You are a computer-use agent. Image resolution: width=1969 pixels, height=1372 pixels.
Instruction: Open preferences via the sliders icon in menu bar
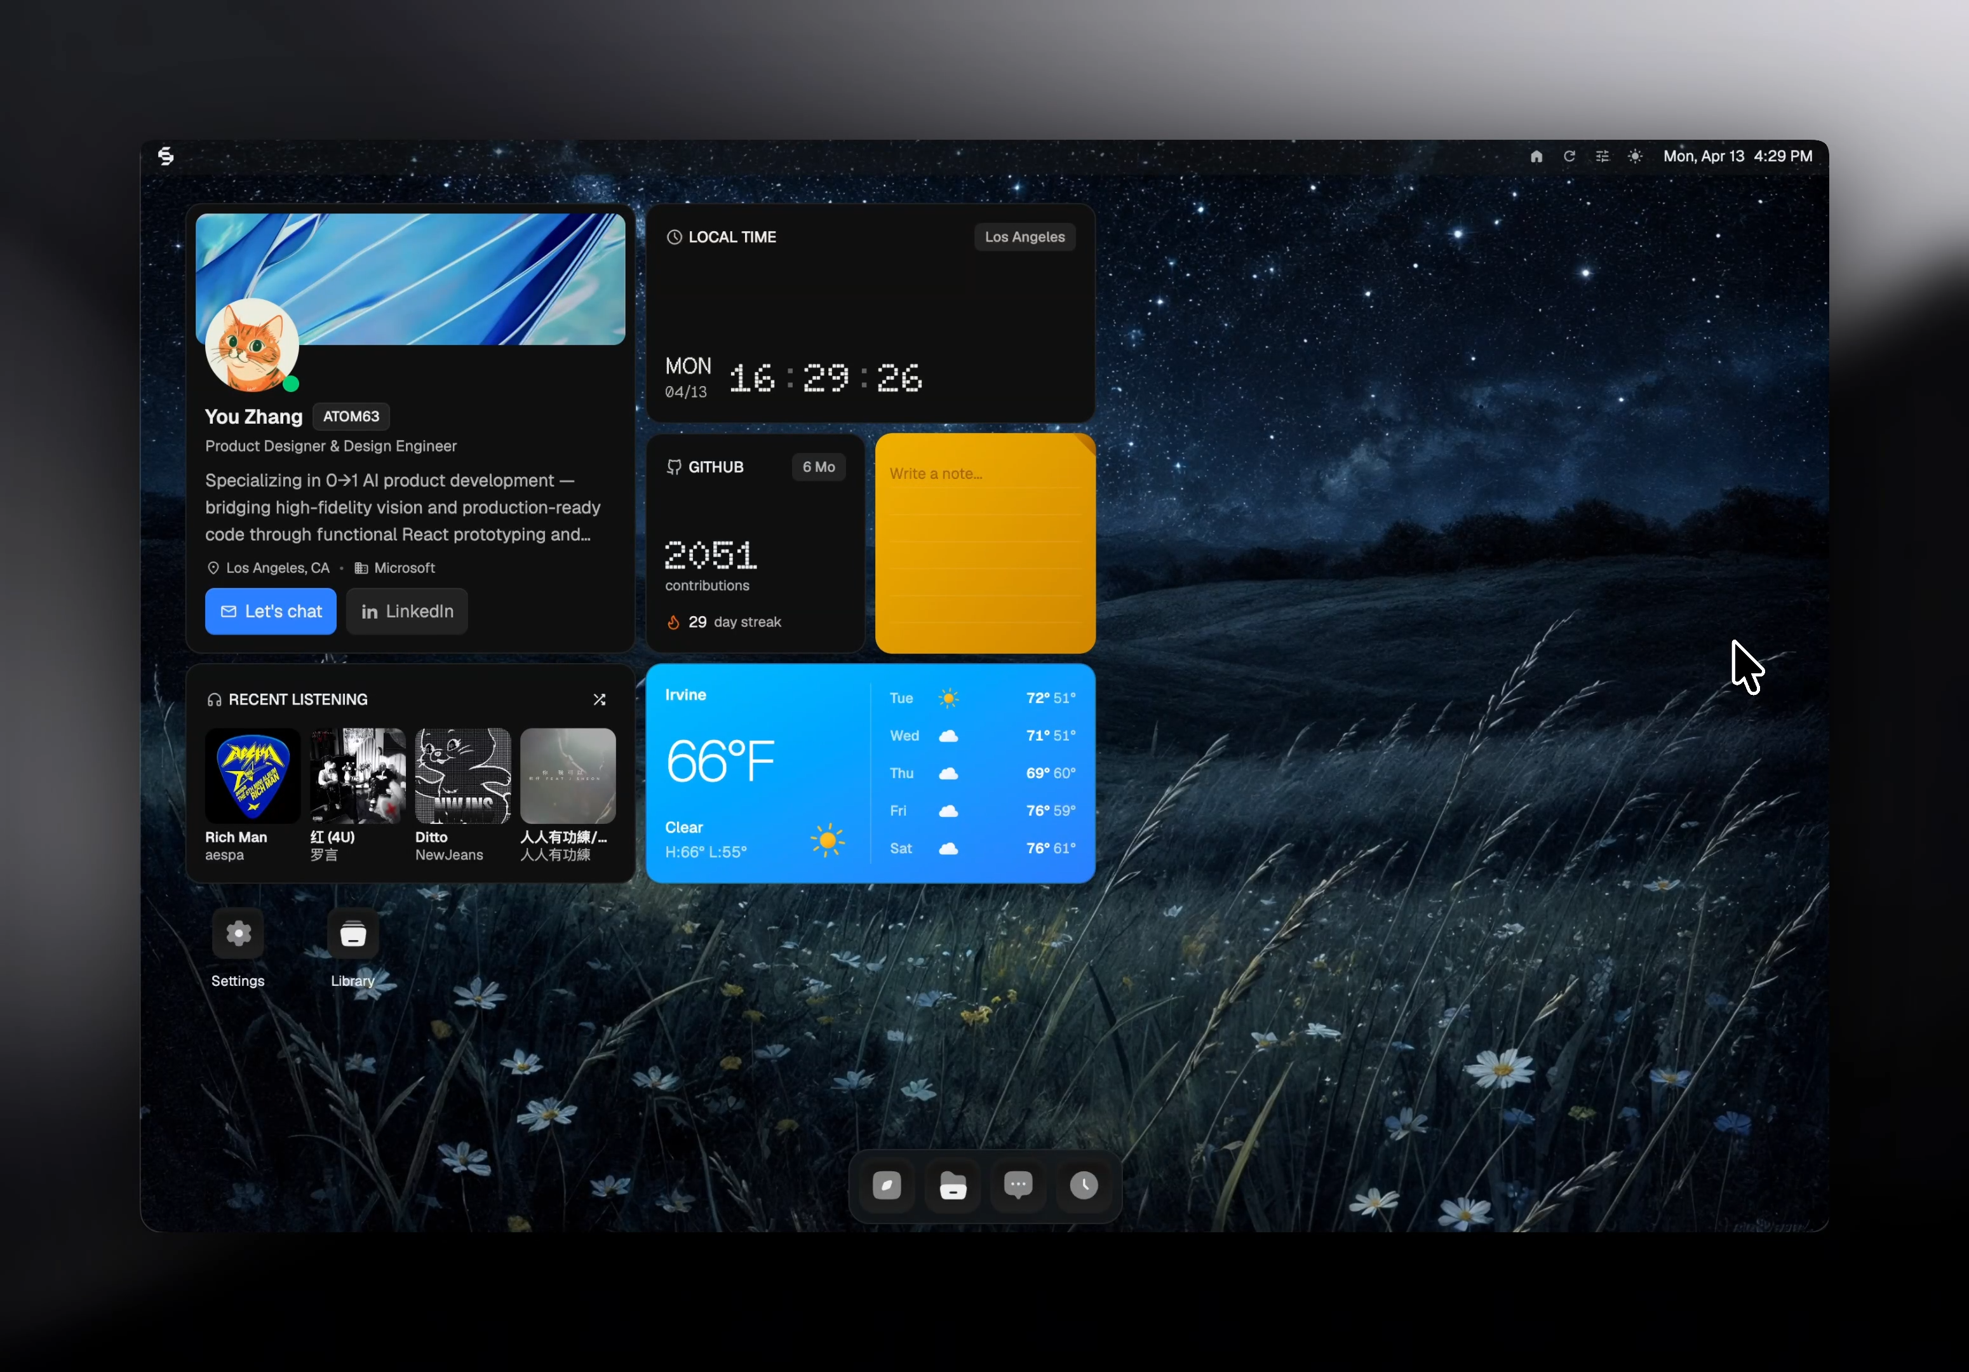click(1602, 156)
